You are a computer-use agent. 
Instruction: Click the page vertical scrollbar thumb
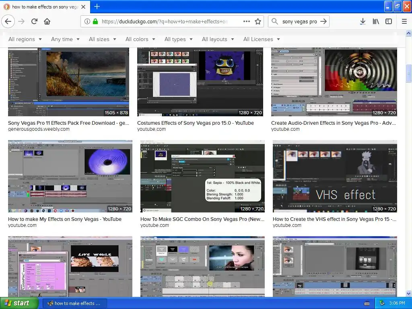(x=408, y=73)
